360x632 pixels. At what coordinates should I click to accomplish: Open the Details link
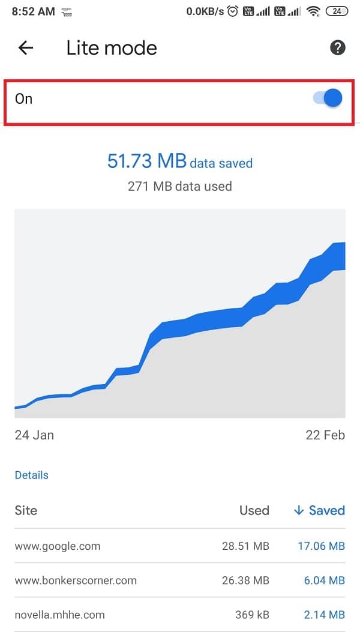point(31,475)
